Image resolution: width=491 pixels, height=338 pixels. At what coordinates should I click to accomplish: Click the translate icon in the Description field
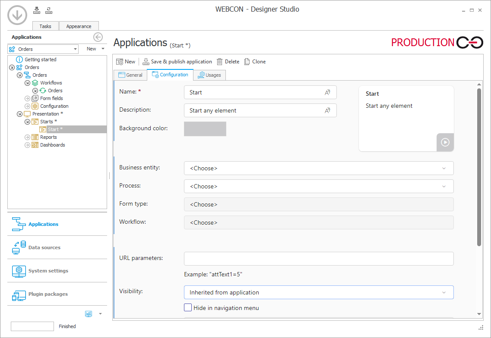coord(327,110)
